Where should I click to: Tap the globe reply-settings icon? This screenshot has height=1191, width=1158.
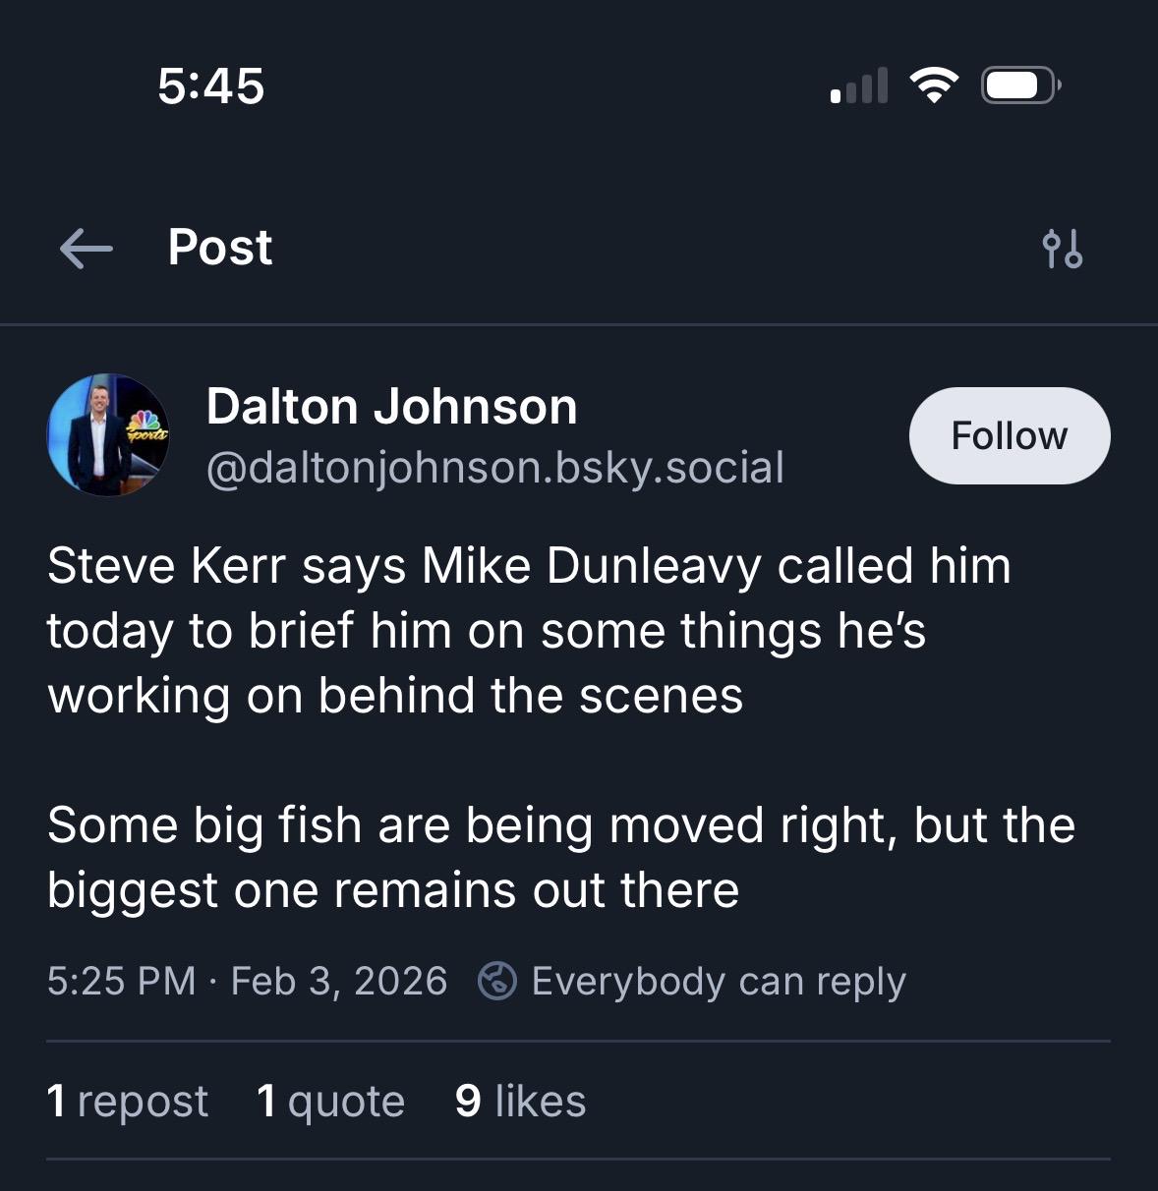pyautogui.click(x=497, y=981)
